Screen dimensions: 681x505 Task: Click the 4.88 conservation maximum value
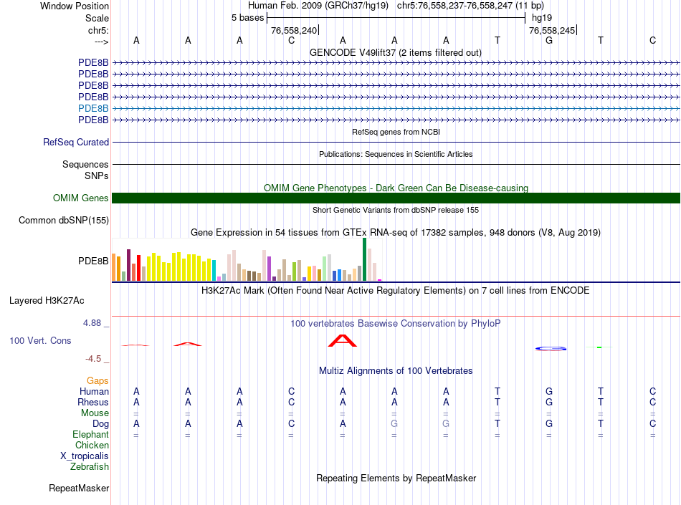[92, 323]
